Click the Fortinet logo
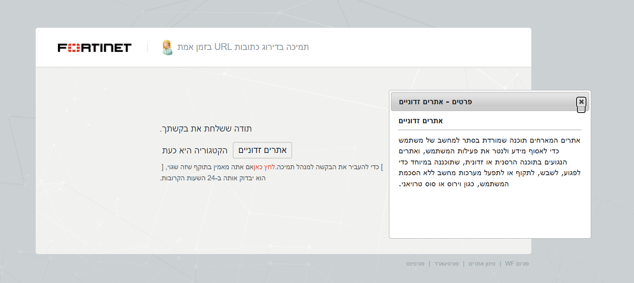 pos(94,48)
